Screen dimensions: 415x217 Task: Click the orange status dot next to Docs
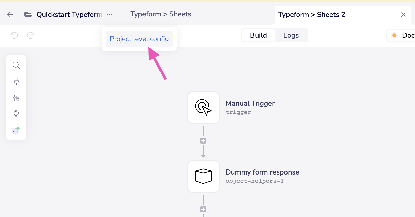[x=394, y=35]
